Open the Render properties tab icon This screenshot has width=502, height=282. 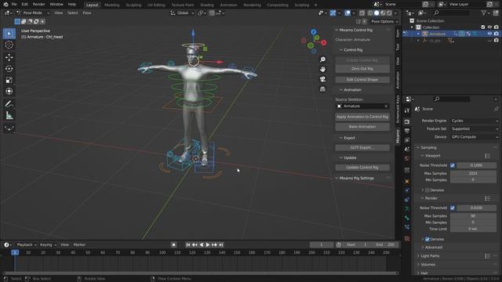click(x=407, y=122)
